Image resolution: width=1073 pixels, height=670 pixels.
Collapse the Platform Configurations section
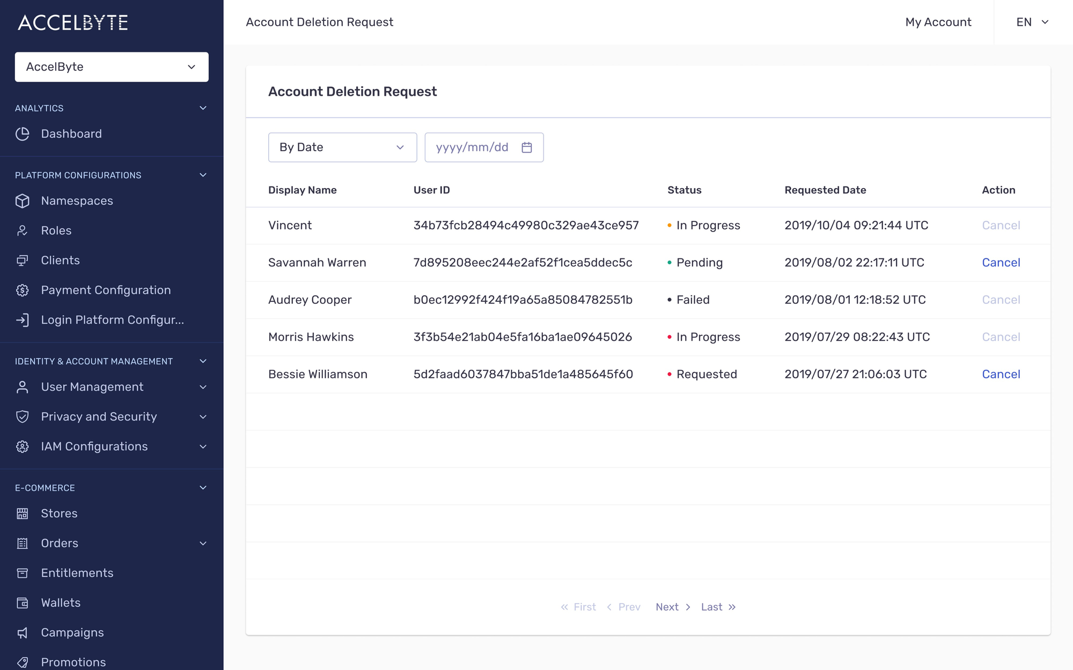(203, 175)
